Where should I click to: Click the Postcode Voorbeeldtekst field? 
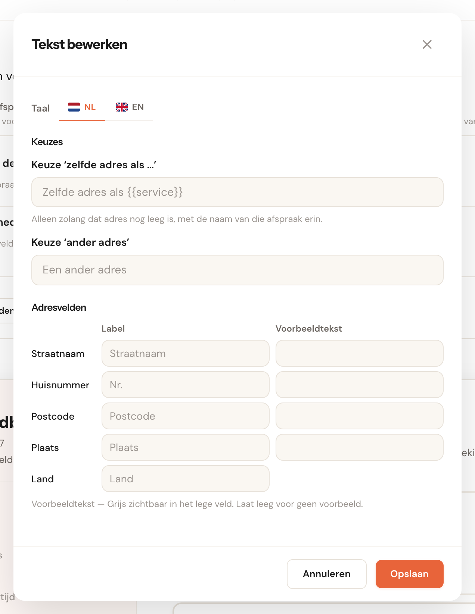tap(360, 416)
